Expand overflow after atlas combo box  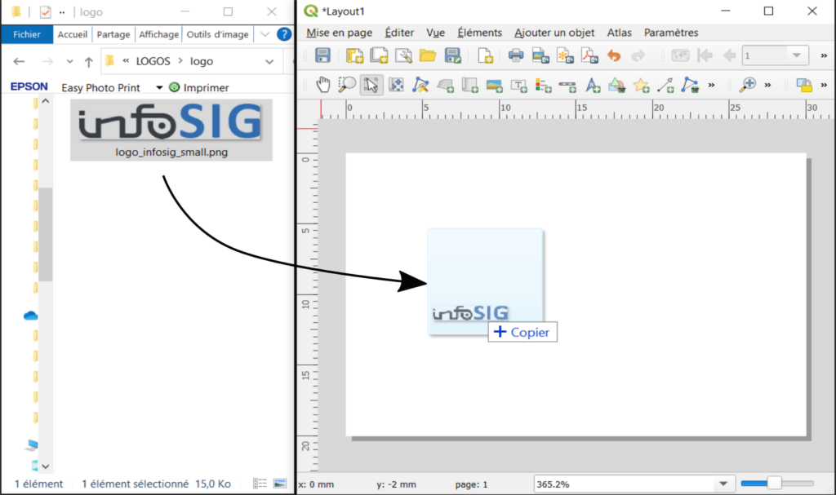tap(824, 55)
